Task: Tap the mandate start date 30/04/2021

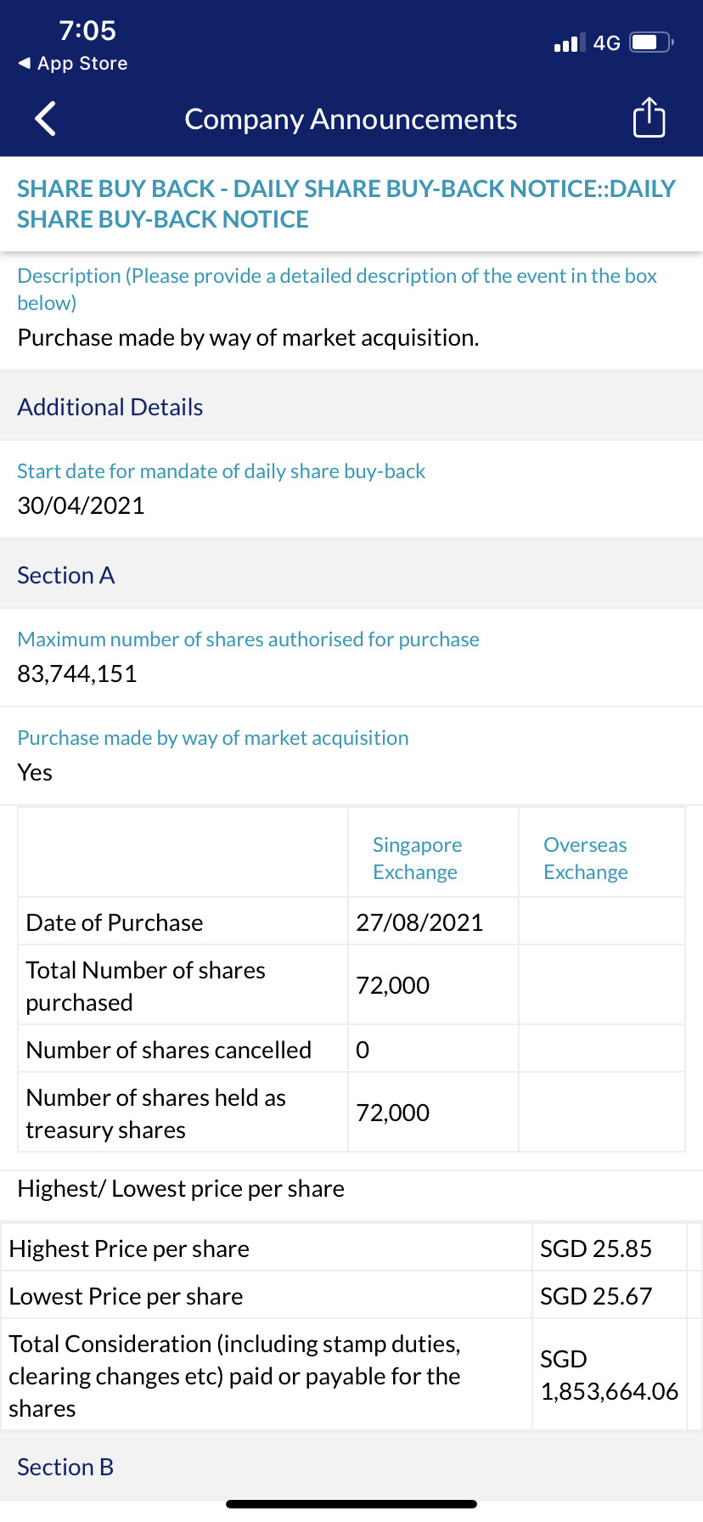Action: click(82, 505)
